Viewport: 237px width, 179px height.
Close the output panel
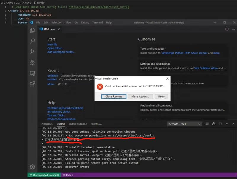coord(233,124)
